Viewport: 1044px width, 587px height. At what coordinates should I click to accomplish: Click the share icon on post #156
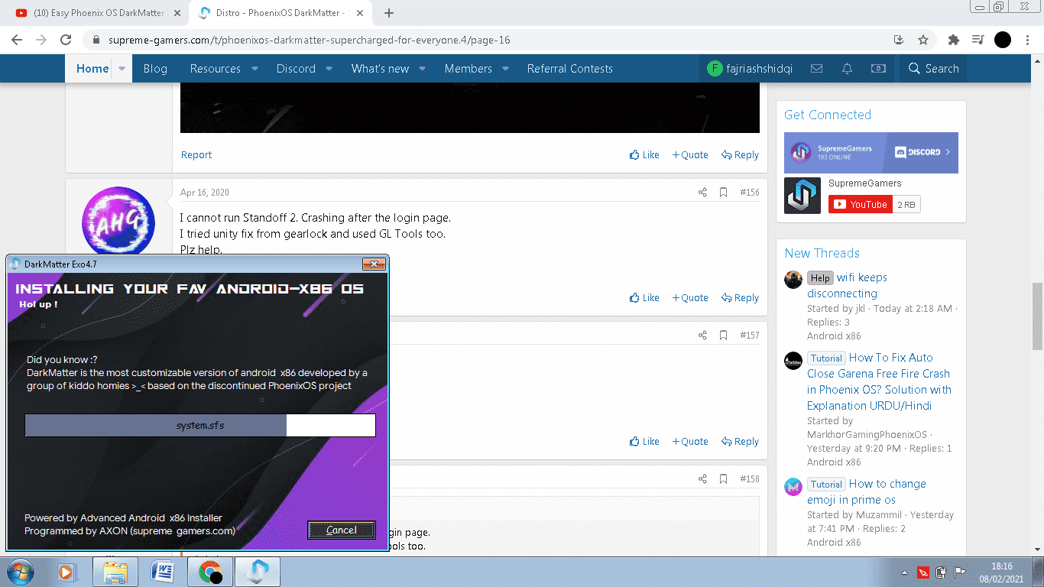(x=702, y=193)
